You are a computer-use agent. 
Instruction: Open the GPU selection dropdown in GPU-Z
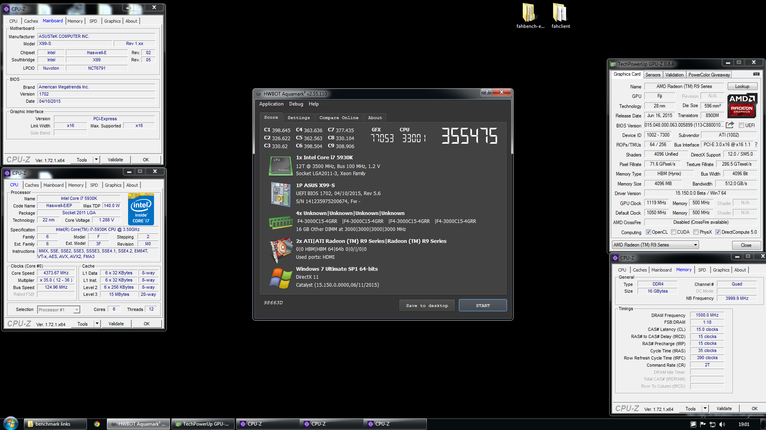pyautogui.click(x=655, y=245)
